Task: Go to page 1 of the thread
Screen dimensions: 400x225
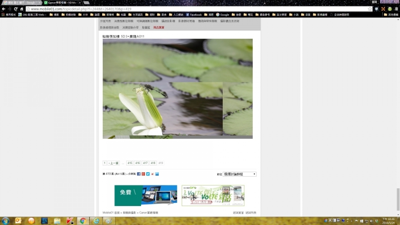Action: 104,163
